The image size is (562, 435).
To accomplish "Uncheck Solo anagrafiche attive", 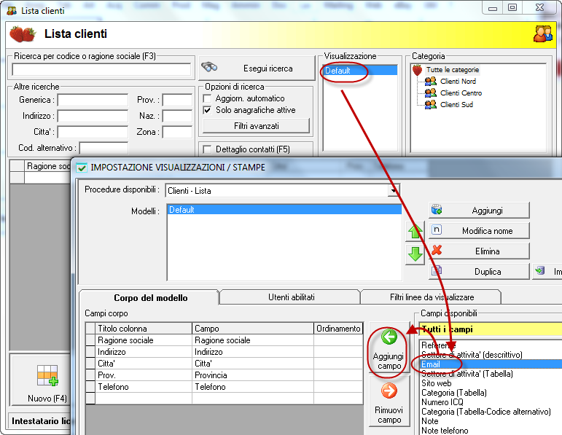I will 207,110.
